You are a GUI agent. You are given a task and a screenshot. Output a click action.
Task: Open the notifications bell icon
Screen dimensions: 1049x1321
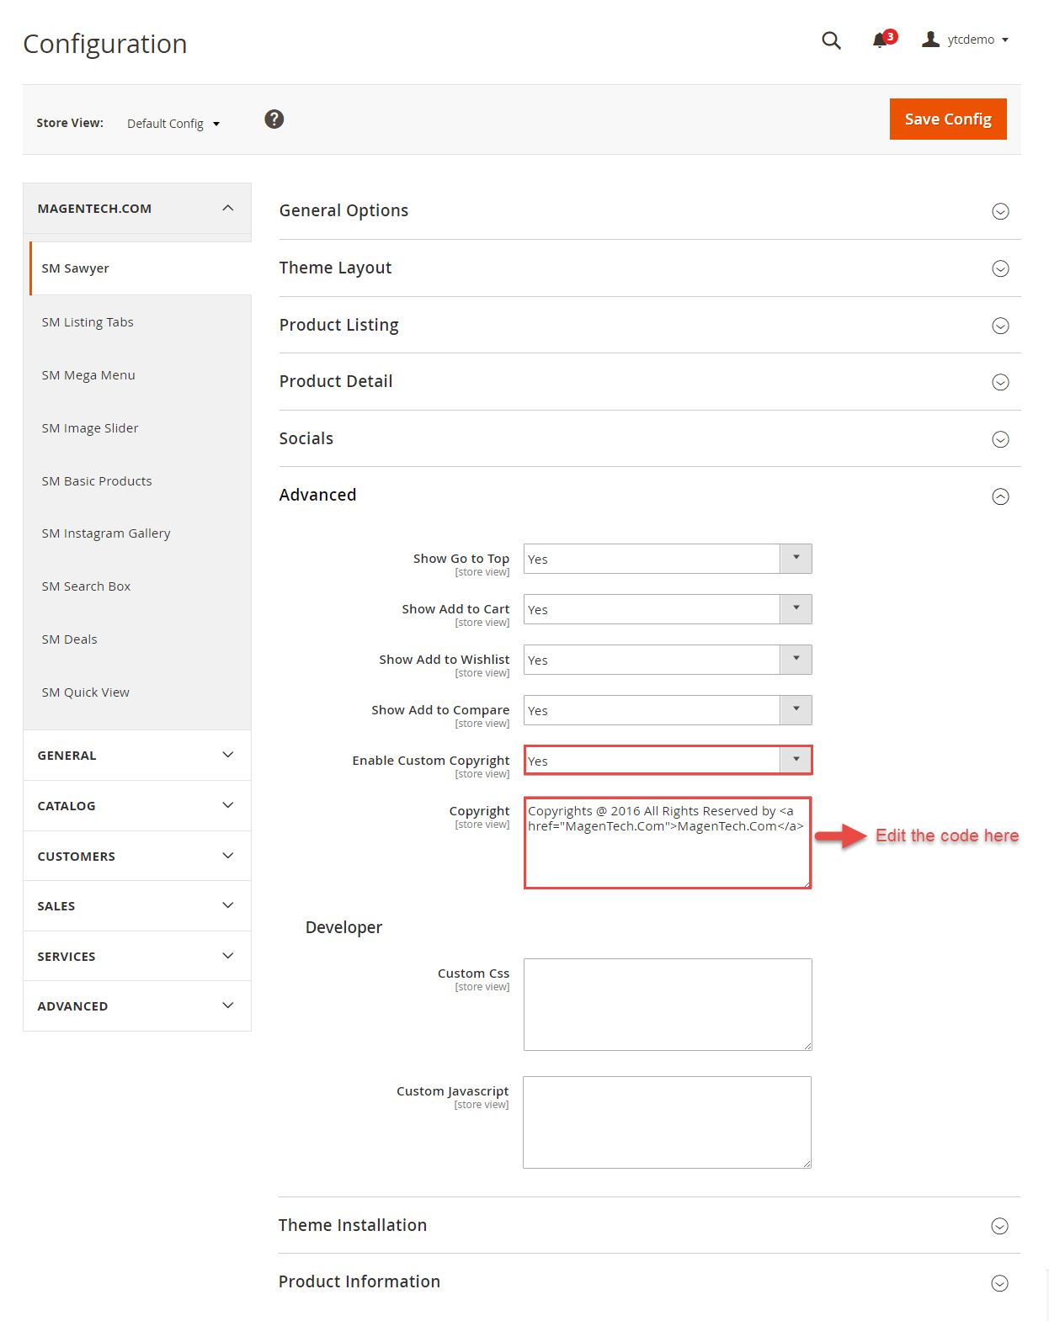tap(881, 40)
